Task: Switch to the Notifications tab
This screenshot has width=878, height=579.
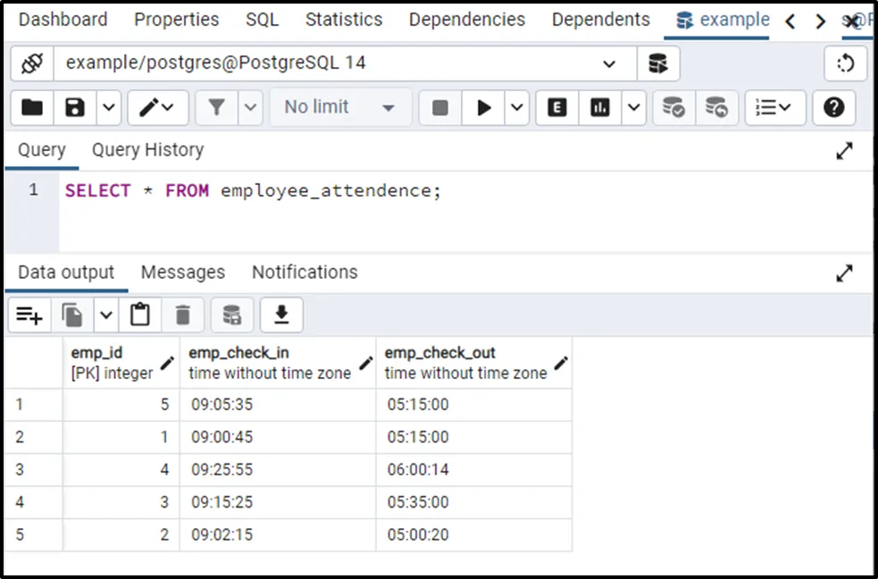Action: point(305,273)
